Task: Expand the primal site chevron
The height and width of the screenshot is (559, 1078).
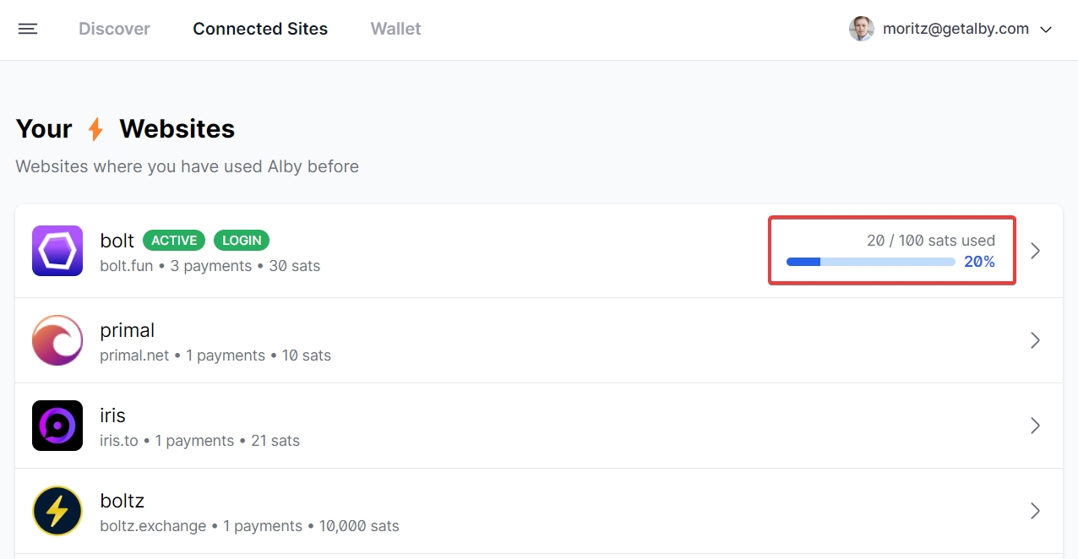Action: click(x=1035, y=340)
